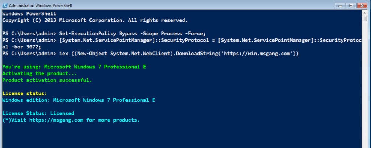
Task: Maximize the PowerShell window
Action: pos(350,5)
